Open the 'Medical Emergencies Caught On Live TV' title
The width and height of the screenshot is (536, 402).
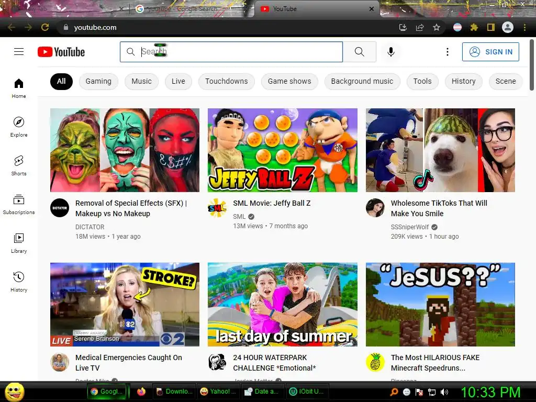(x=129, y=363)
